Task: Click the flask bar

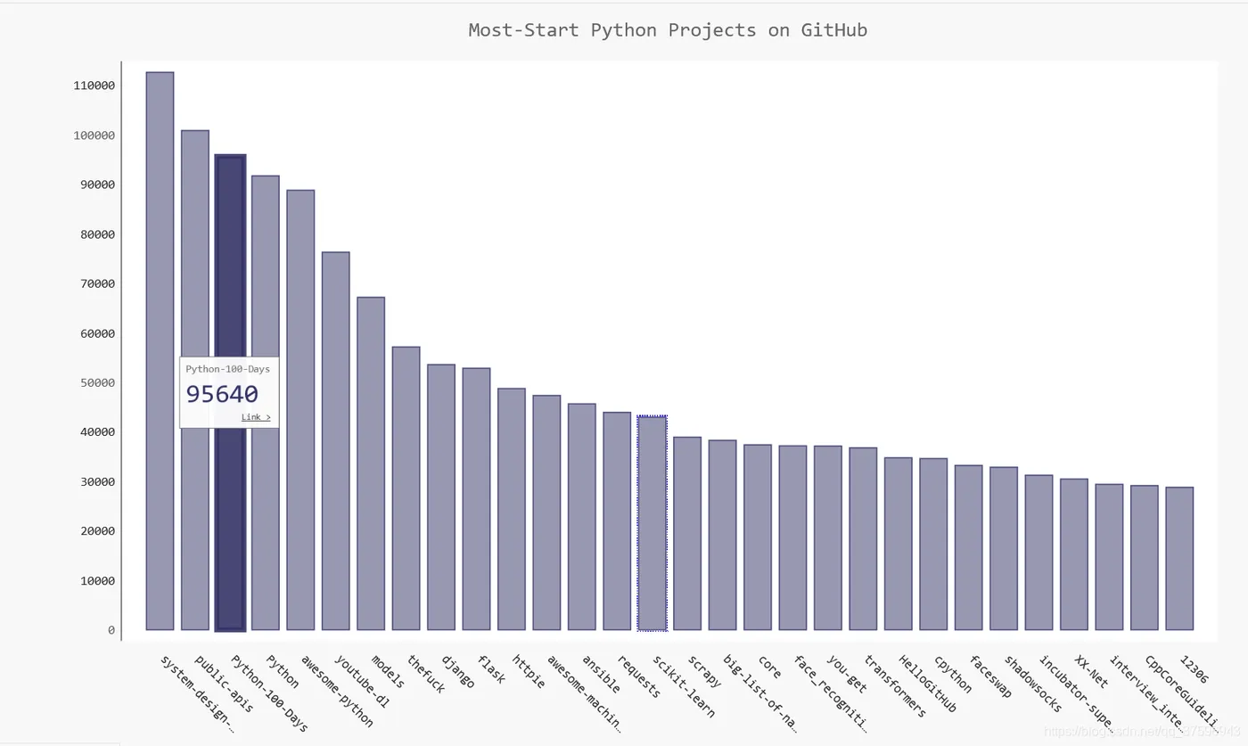Action: click(476, 499)
